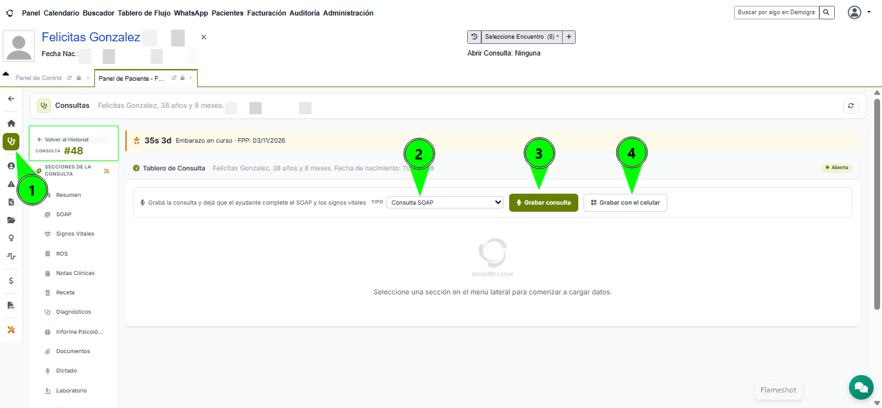Close the Panel de Paciente tab
882x408 pixels.
pos(191,78)
